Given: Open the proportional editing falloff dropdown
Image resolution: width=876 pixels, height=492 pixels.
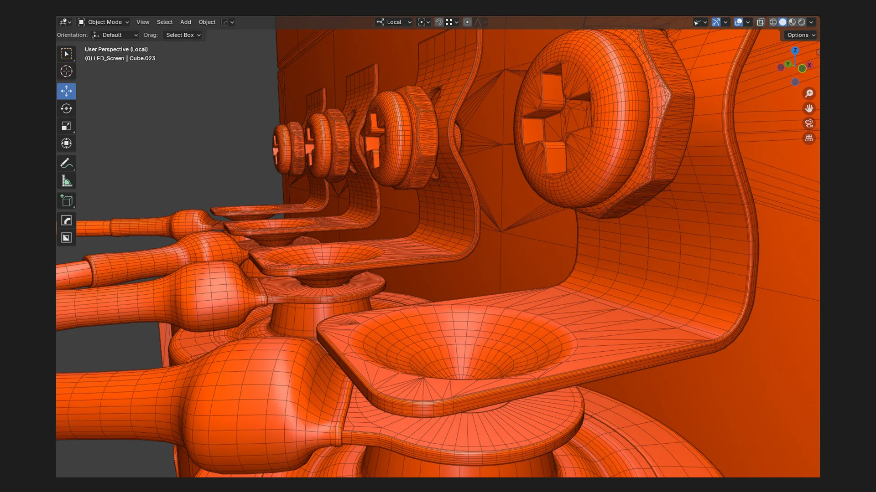Looking at the screenshot, I should [x=480, y=22].
